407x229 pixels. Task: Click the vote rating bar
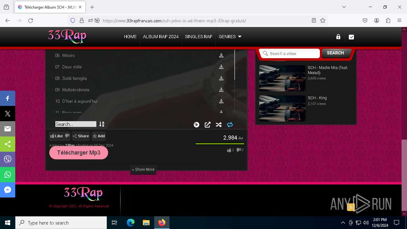point(220,144)
